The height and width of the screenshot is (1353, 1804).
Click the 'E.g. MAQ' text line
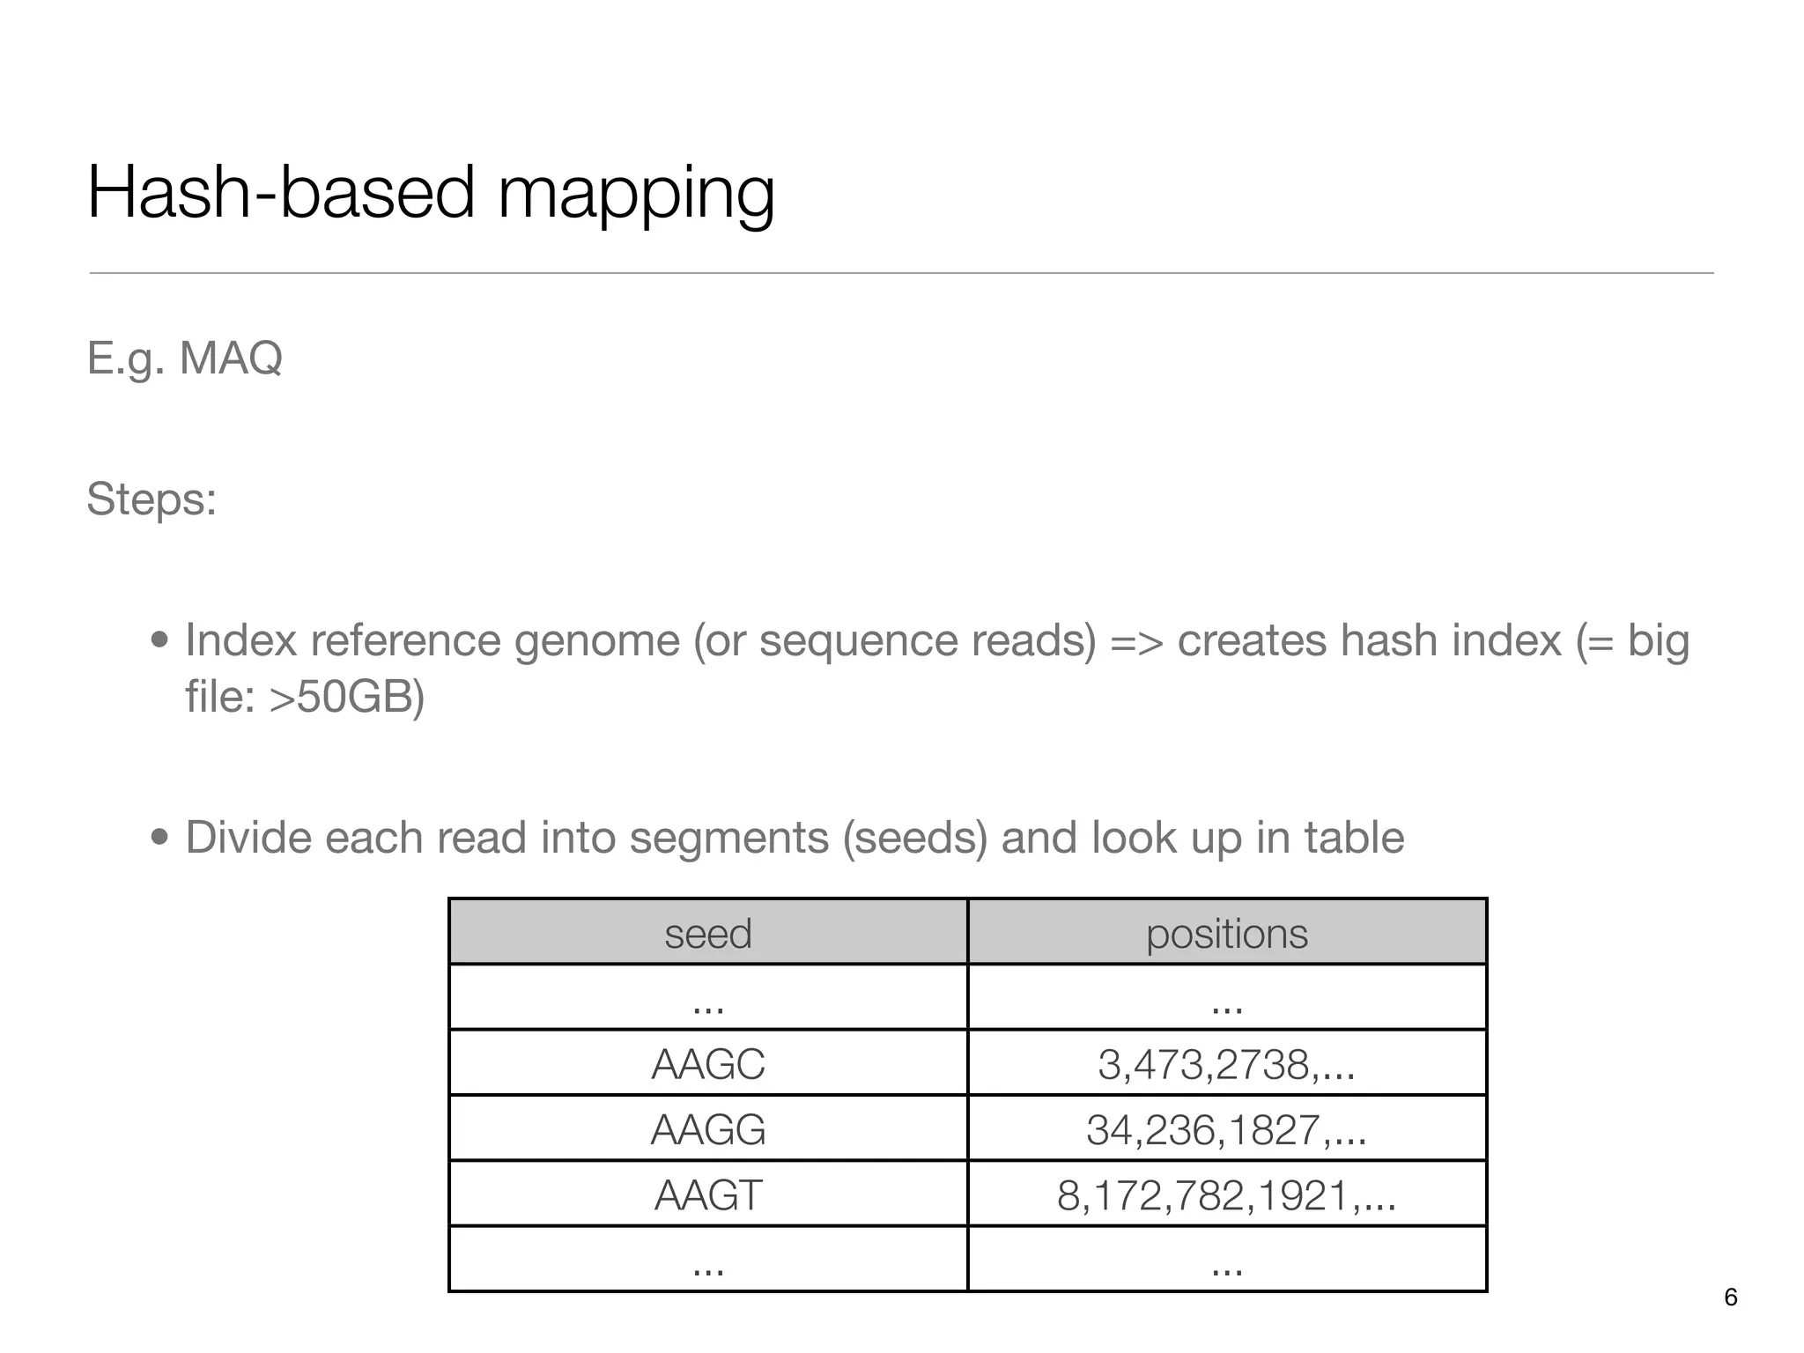185,359
